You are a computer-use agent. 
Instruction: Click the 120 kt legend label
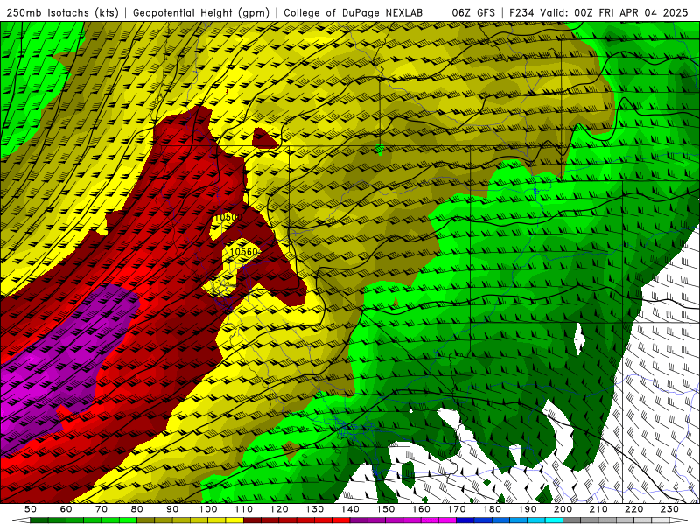279,509
